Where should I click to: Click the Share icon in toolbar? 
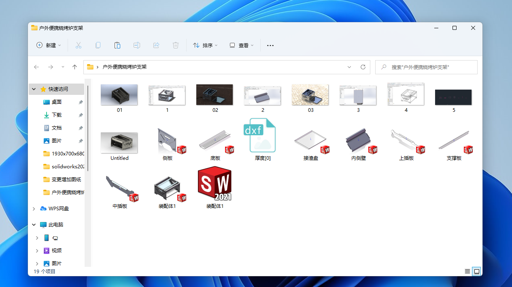coord(156,45)
